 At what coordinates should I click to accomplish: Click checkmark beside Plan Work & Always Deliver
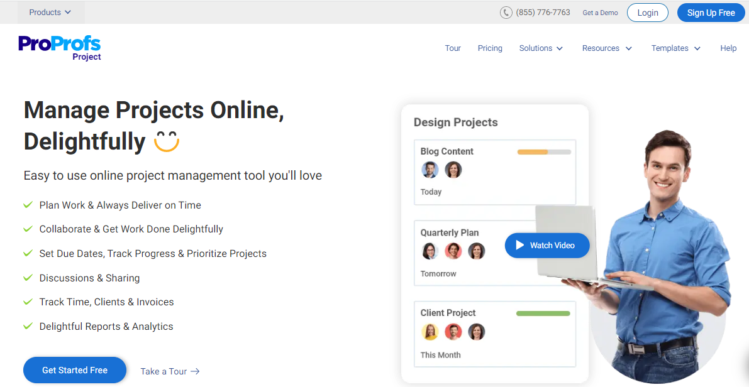pyautogui.click(x=28, y=205)
